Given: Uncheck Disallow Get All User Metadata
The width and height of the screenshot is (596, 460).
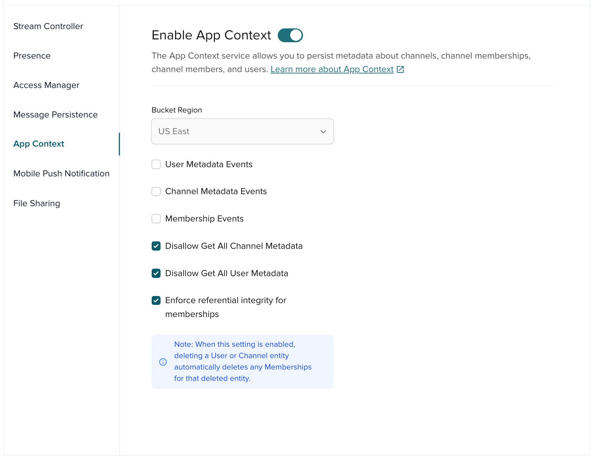Looking at the screenshot, I should click(156, 273).
